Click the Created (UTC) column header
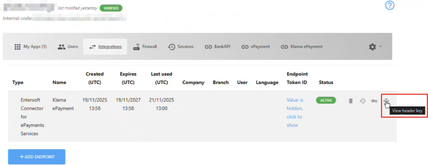The width and height of the screenshot is (428, 166). [x=95, y=78]
